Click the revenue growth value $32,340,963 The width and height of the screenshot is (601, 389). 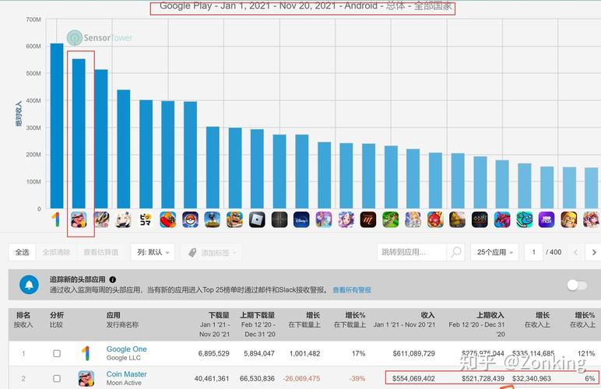(x=532, y=378)
